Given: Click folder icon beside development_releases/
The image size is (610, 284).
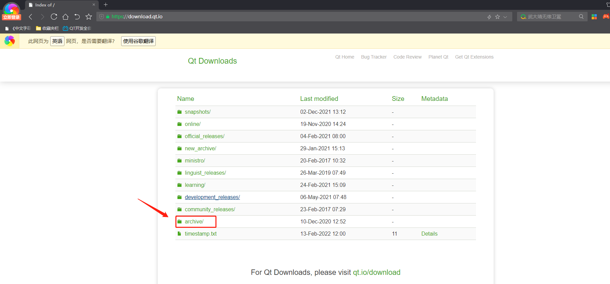Looking at the screenshot, I should [179, 197].
